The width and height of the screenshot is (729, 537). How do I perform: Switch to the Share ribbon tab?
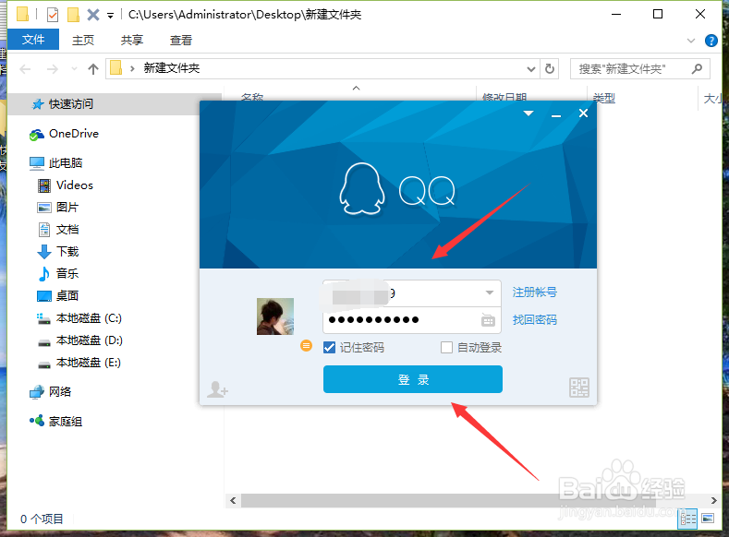pos(132,41)
